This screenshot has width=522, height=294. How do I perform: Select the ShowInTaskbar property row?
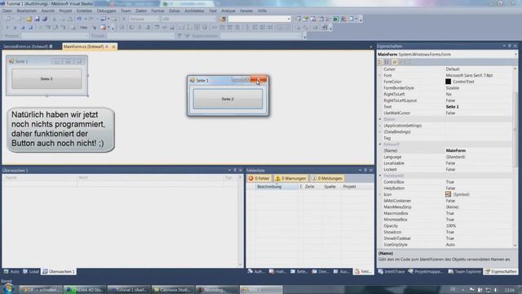click(445, 238)
